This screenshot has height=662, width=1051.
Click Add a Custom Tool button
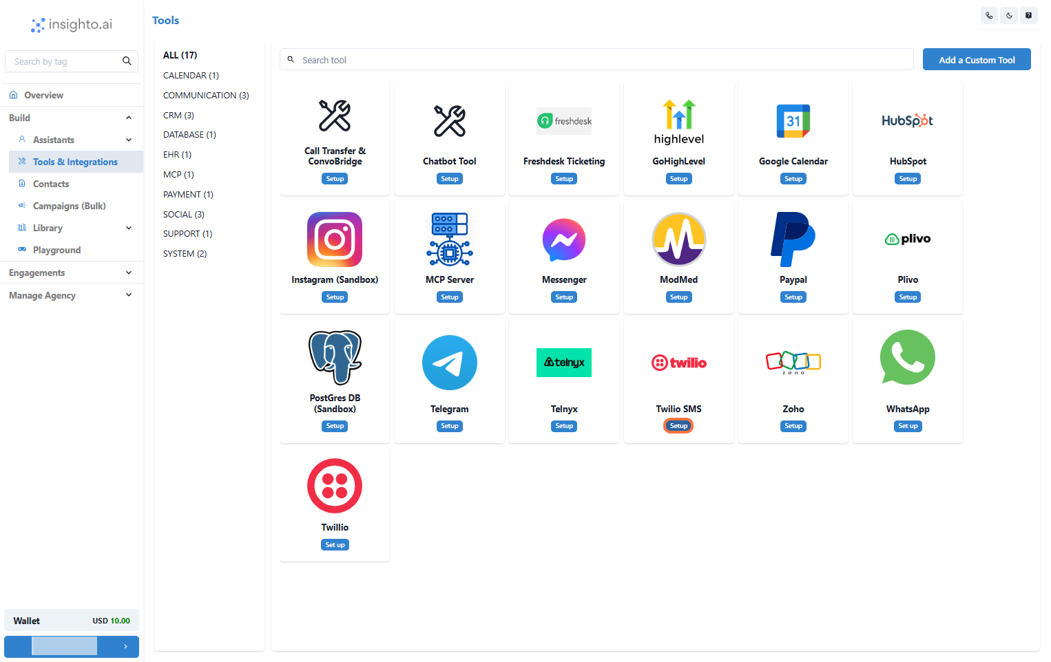977,60
